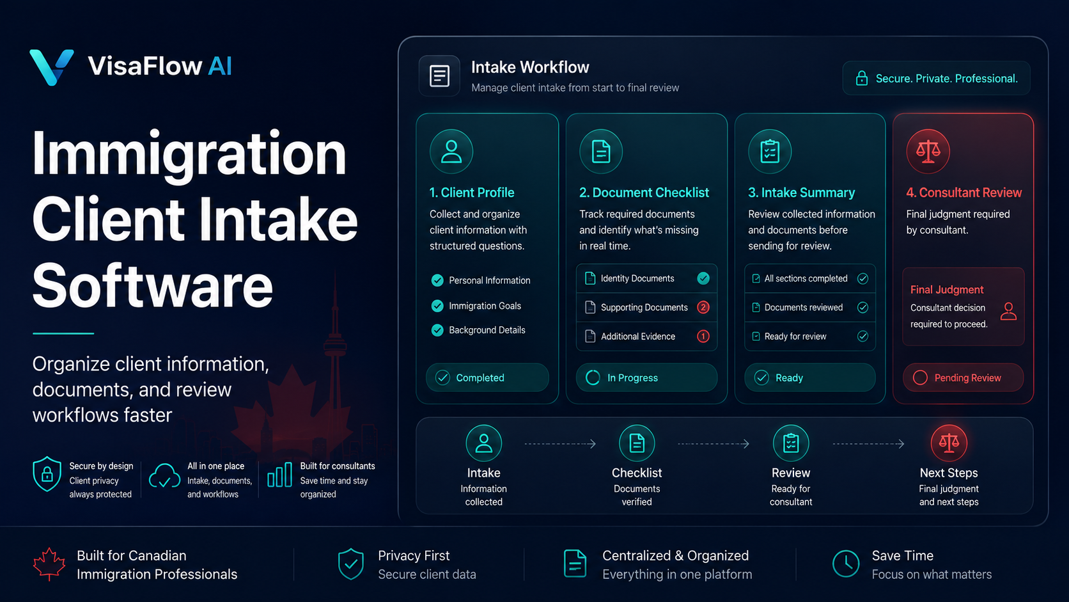1069x602 pixels.
Task: Click the red 2 badge on Supporting Documents
Action: pyautogui.click(x=703, y=307)
